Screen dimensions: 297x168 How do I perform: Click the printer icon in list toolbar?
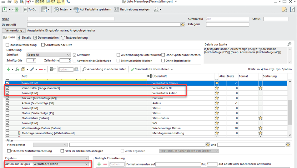pos(51,69)
